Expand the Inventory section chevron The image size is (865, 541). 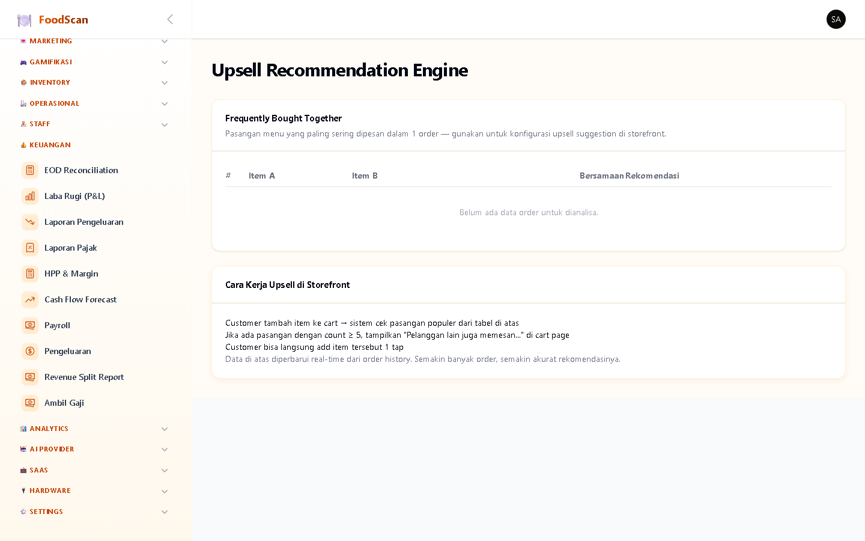point(165,83)
